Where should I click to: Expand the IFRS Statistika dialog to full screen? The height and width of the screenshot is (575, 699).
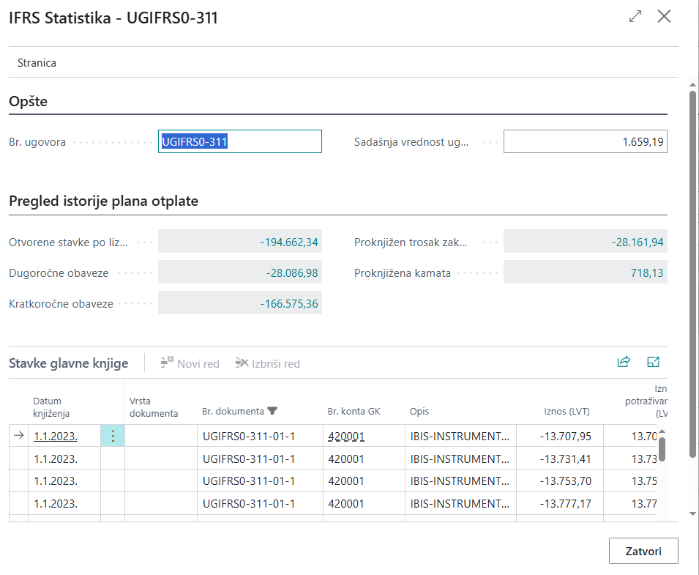click(x=635, y=17)
